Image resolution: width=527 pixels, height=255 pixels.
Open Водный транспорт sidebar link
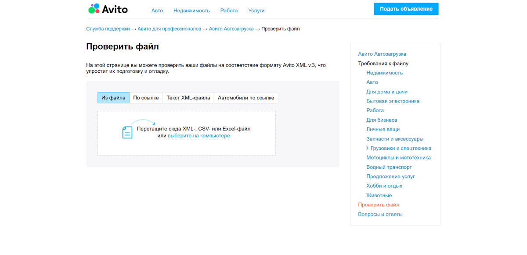coord(389,167)
